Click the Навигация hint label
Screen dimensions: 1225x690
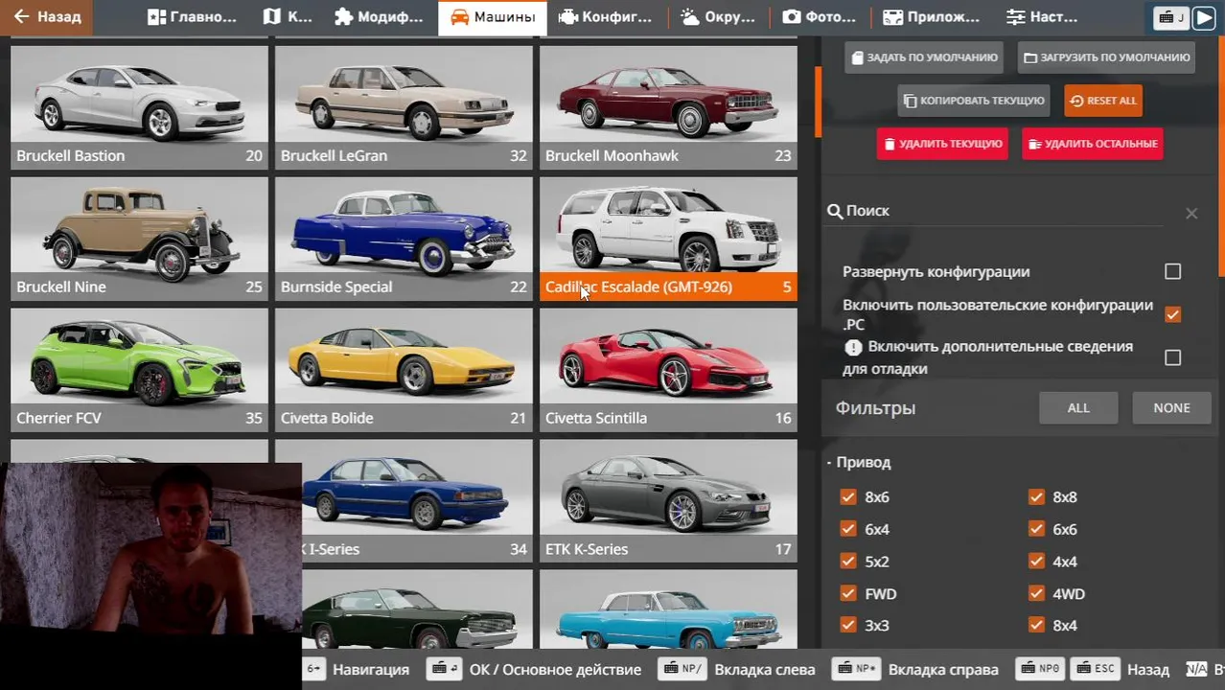click(x=371, y=670)
